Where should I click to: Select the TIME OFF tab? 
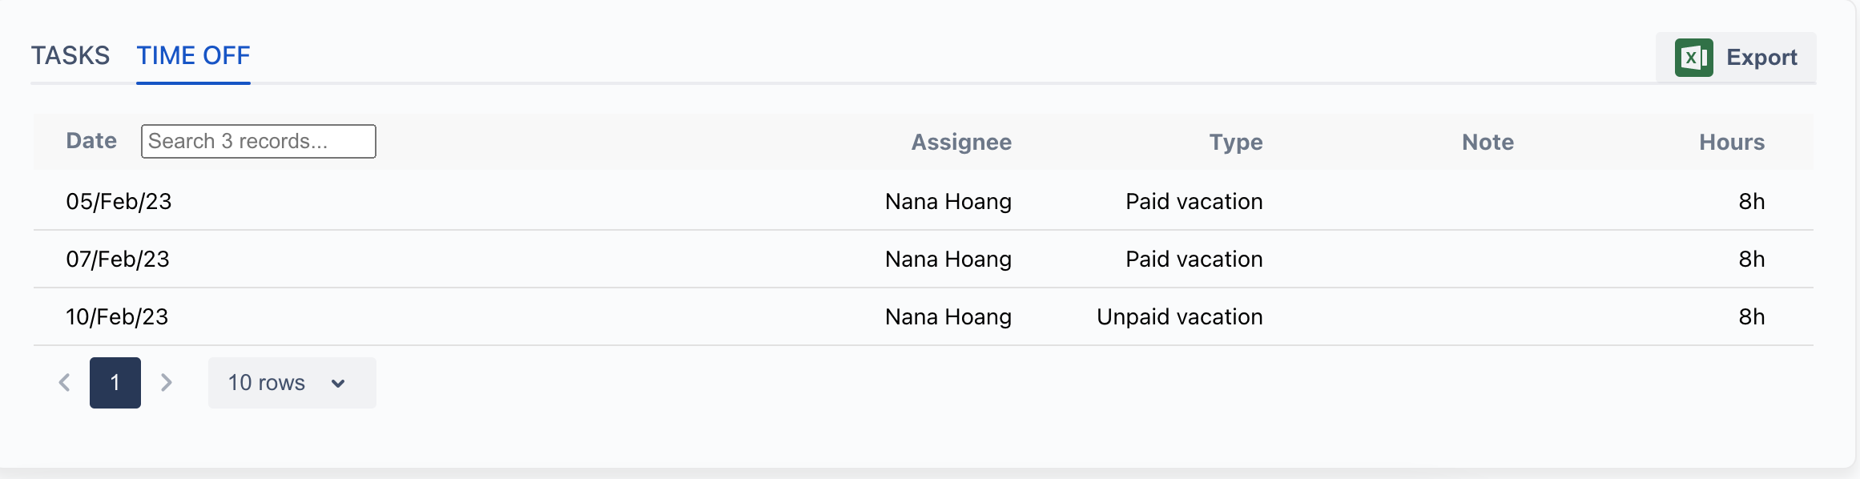(193, 55)
